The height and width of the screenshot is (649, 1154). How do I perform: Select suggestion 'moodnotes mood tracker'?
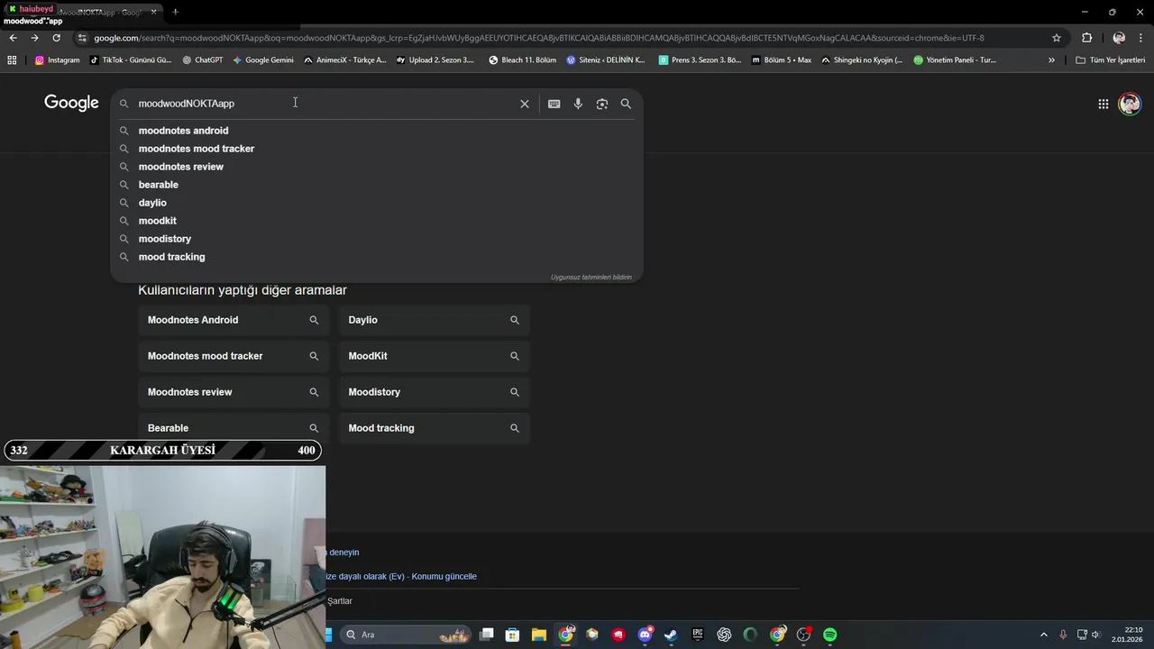click(x=377, y=149)
